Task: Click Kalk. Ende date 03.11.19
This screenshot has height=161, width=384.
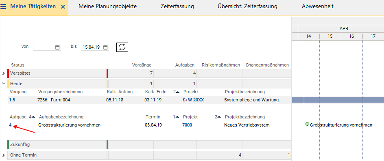Action: pyautogui.click(x=153, y=100)
